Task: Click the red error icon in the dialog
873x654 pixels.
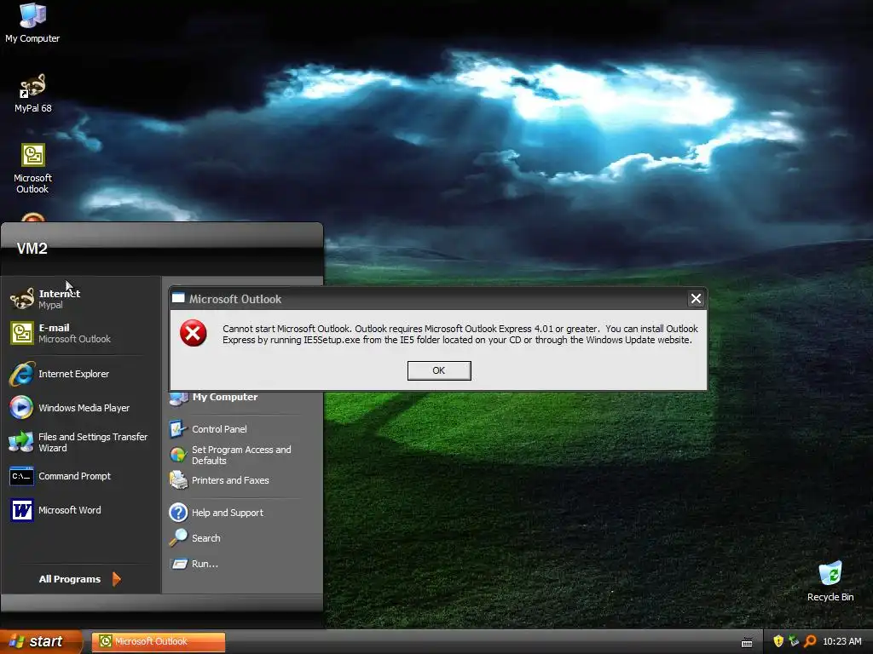Action: pyautogui.click(x=194, y=333)
